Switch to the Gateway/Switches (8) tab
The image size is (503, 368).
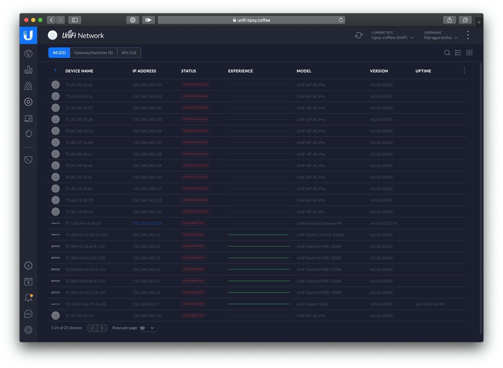(x=94, y=53)
